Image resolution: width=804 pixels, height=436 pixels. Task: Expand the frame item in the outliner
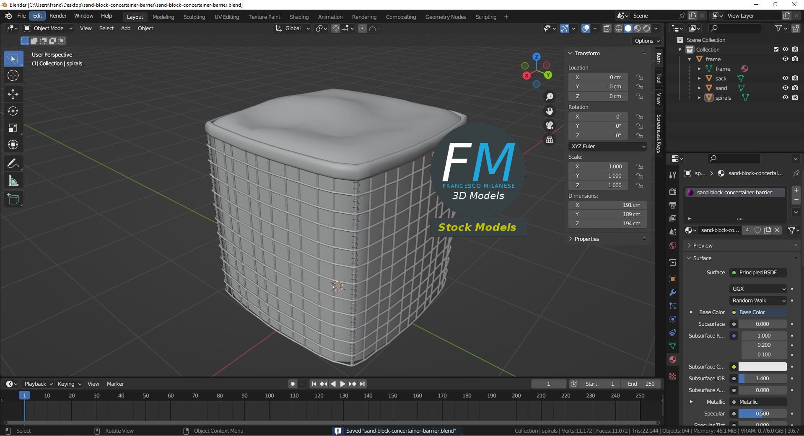pos(690,59)
